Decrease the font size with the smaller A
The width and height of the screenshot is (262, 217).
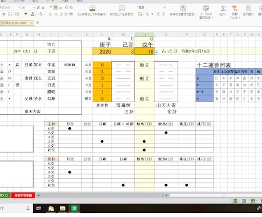43,8
